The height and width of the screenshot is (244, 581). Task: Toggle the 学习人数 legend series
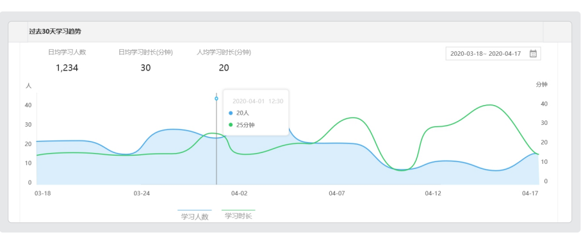(195, 215)
